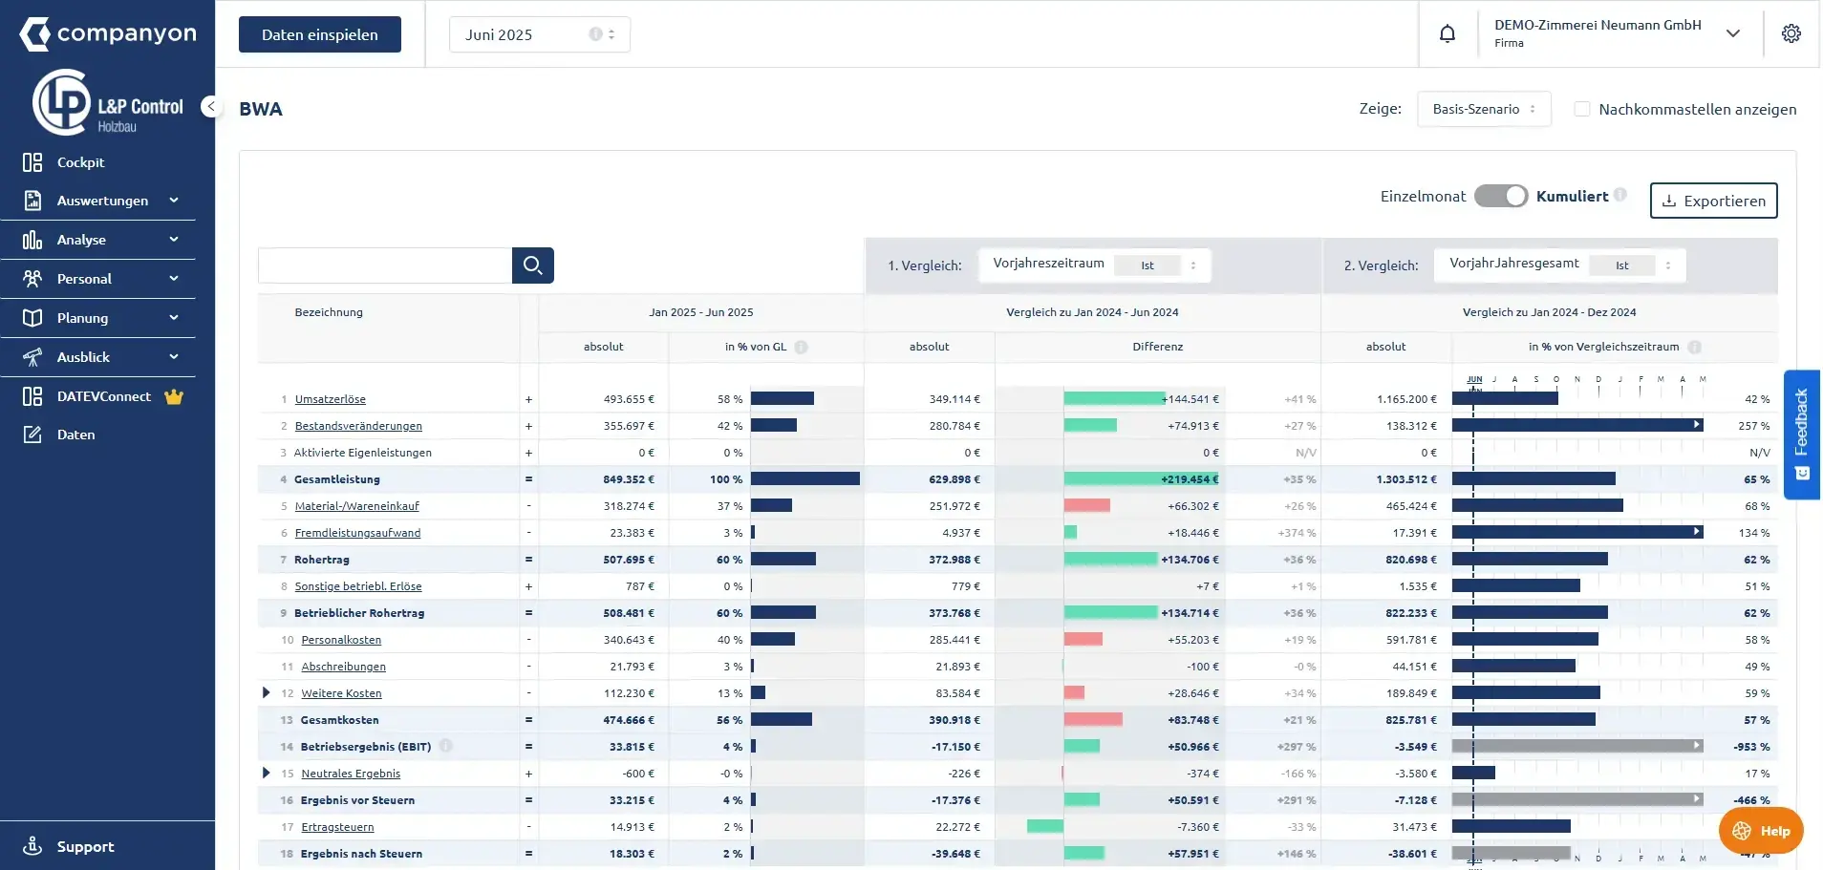Expand the Ausblick menu chevron

[174, 357]
